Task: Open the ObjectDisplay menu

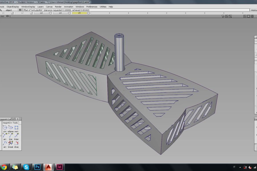Action: point(13,7)
